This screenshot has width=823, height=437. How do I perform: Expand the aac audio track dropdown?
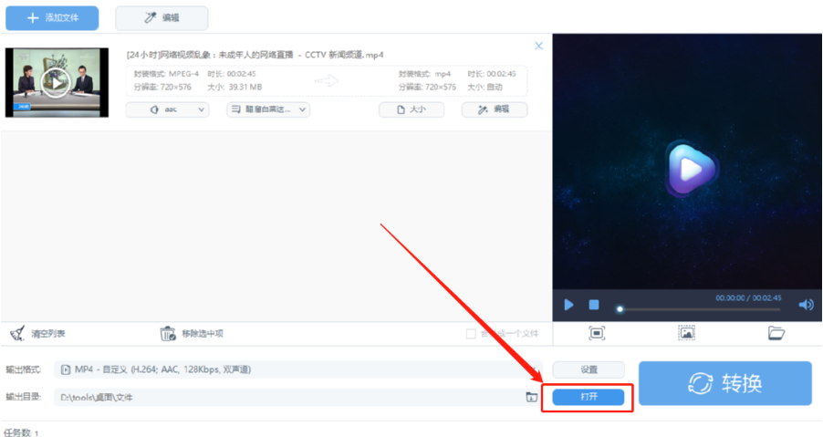pos(168,109)
